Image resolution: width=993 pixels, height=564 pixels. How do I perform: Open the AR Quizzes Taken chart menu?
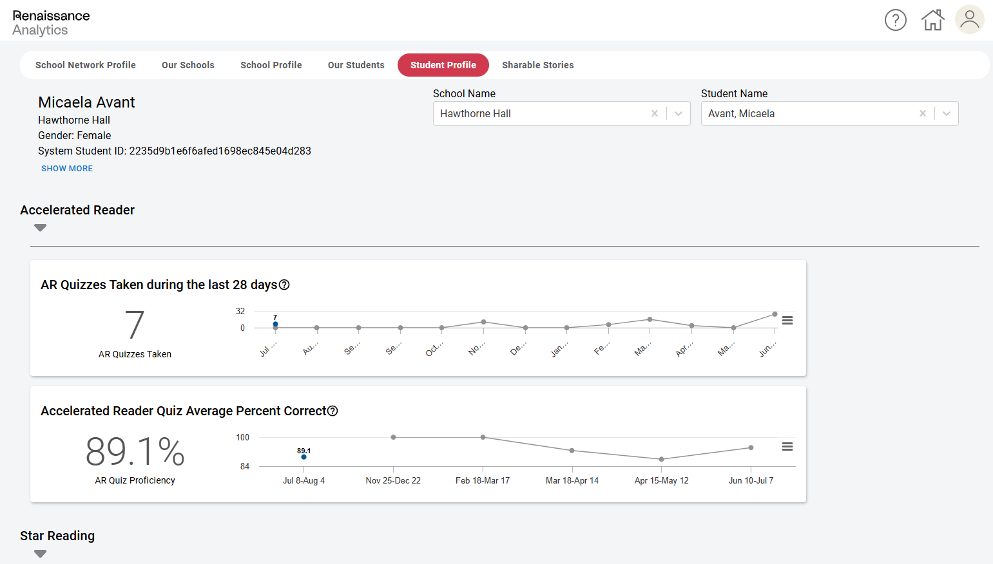coord(787,320)
